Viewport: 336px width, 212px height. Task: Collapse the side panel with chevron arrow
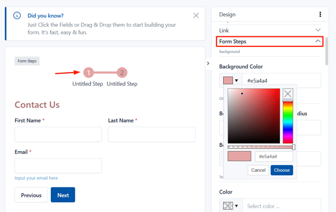(208, 64)
